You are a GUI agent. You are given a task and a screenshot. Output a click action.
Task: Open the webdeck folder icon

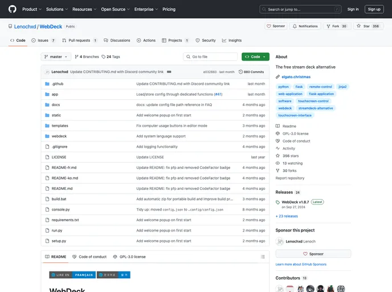click(x=47, y=136)
